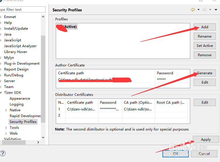Select Mylyn in the preferences tree
This screenshot has width=220, height=162.
(9, 58)
